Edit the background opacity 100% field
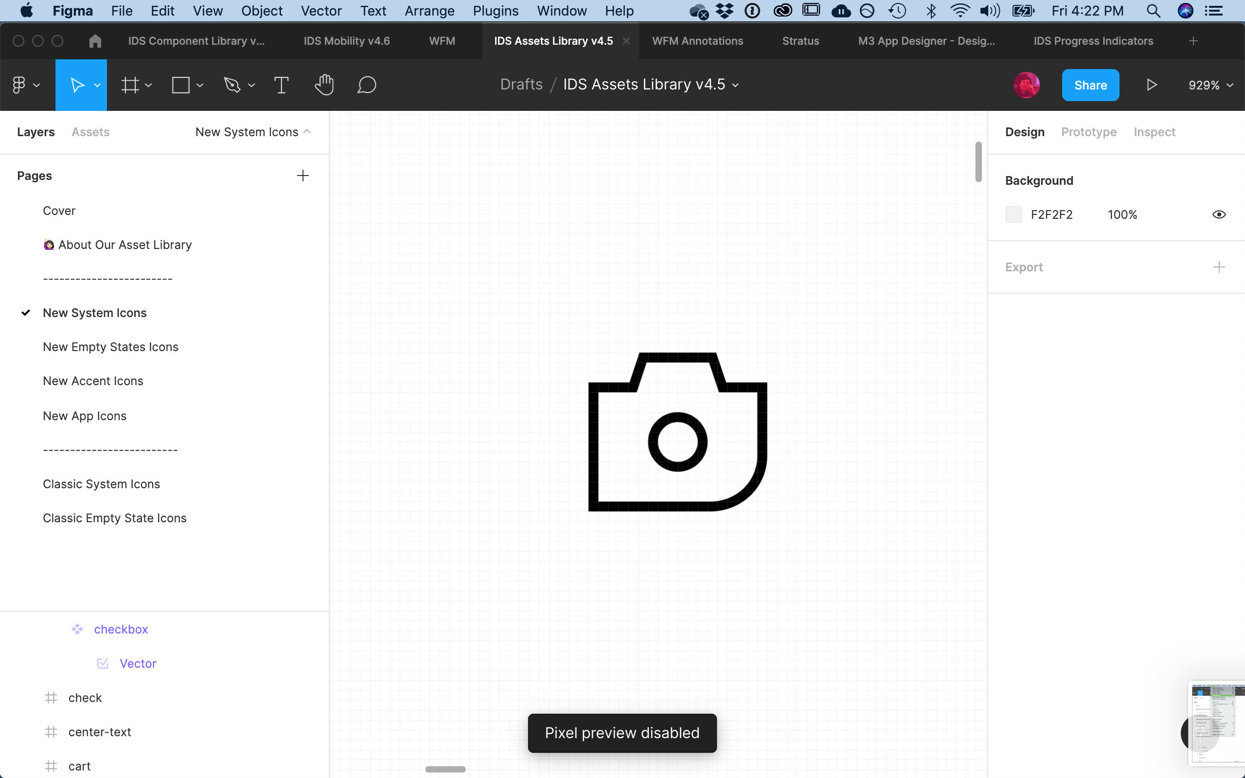 pos(1122,214)
